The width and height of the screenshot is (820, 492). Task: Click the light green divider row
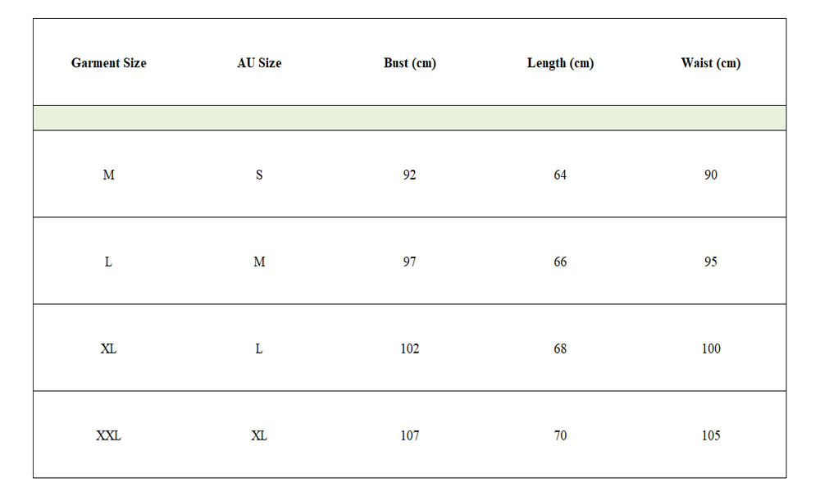[x=409, y=117]
